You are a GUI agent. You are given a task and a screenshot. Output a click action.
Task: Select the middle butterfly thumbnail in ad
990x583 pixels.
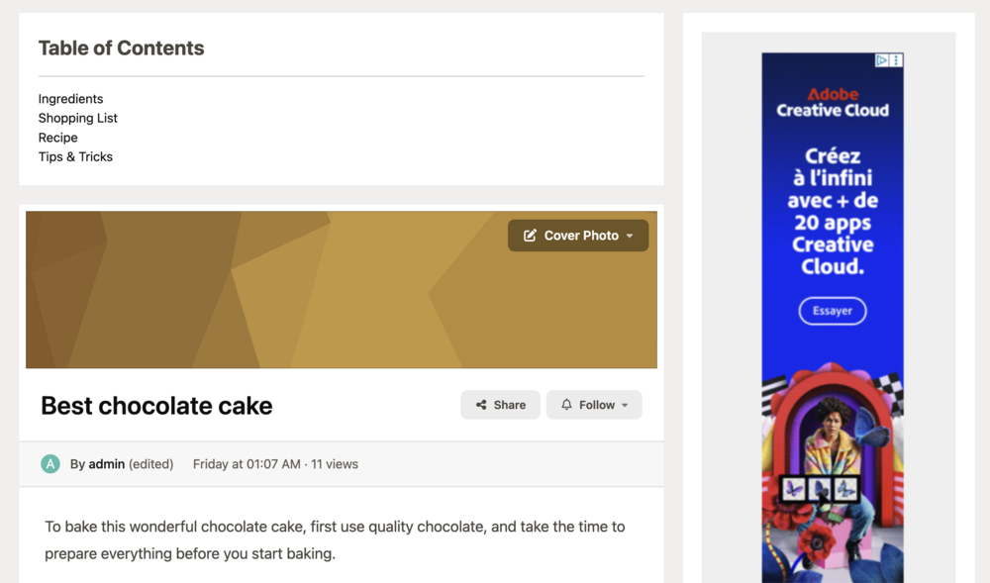coord(820,488)
